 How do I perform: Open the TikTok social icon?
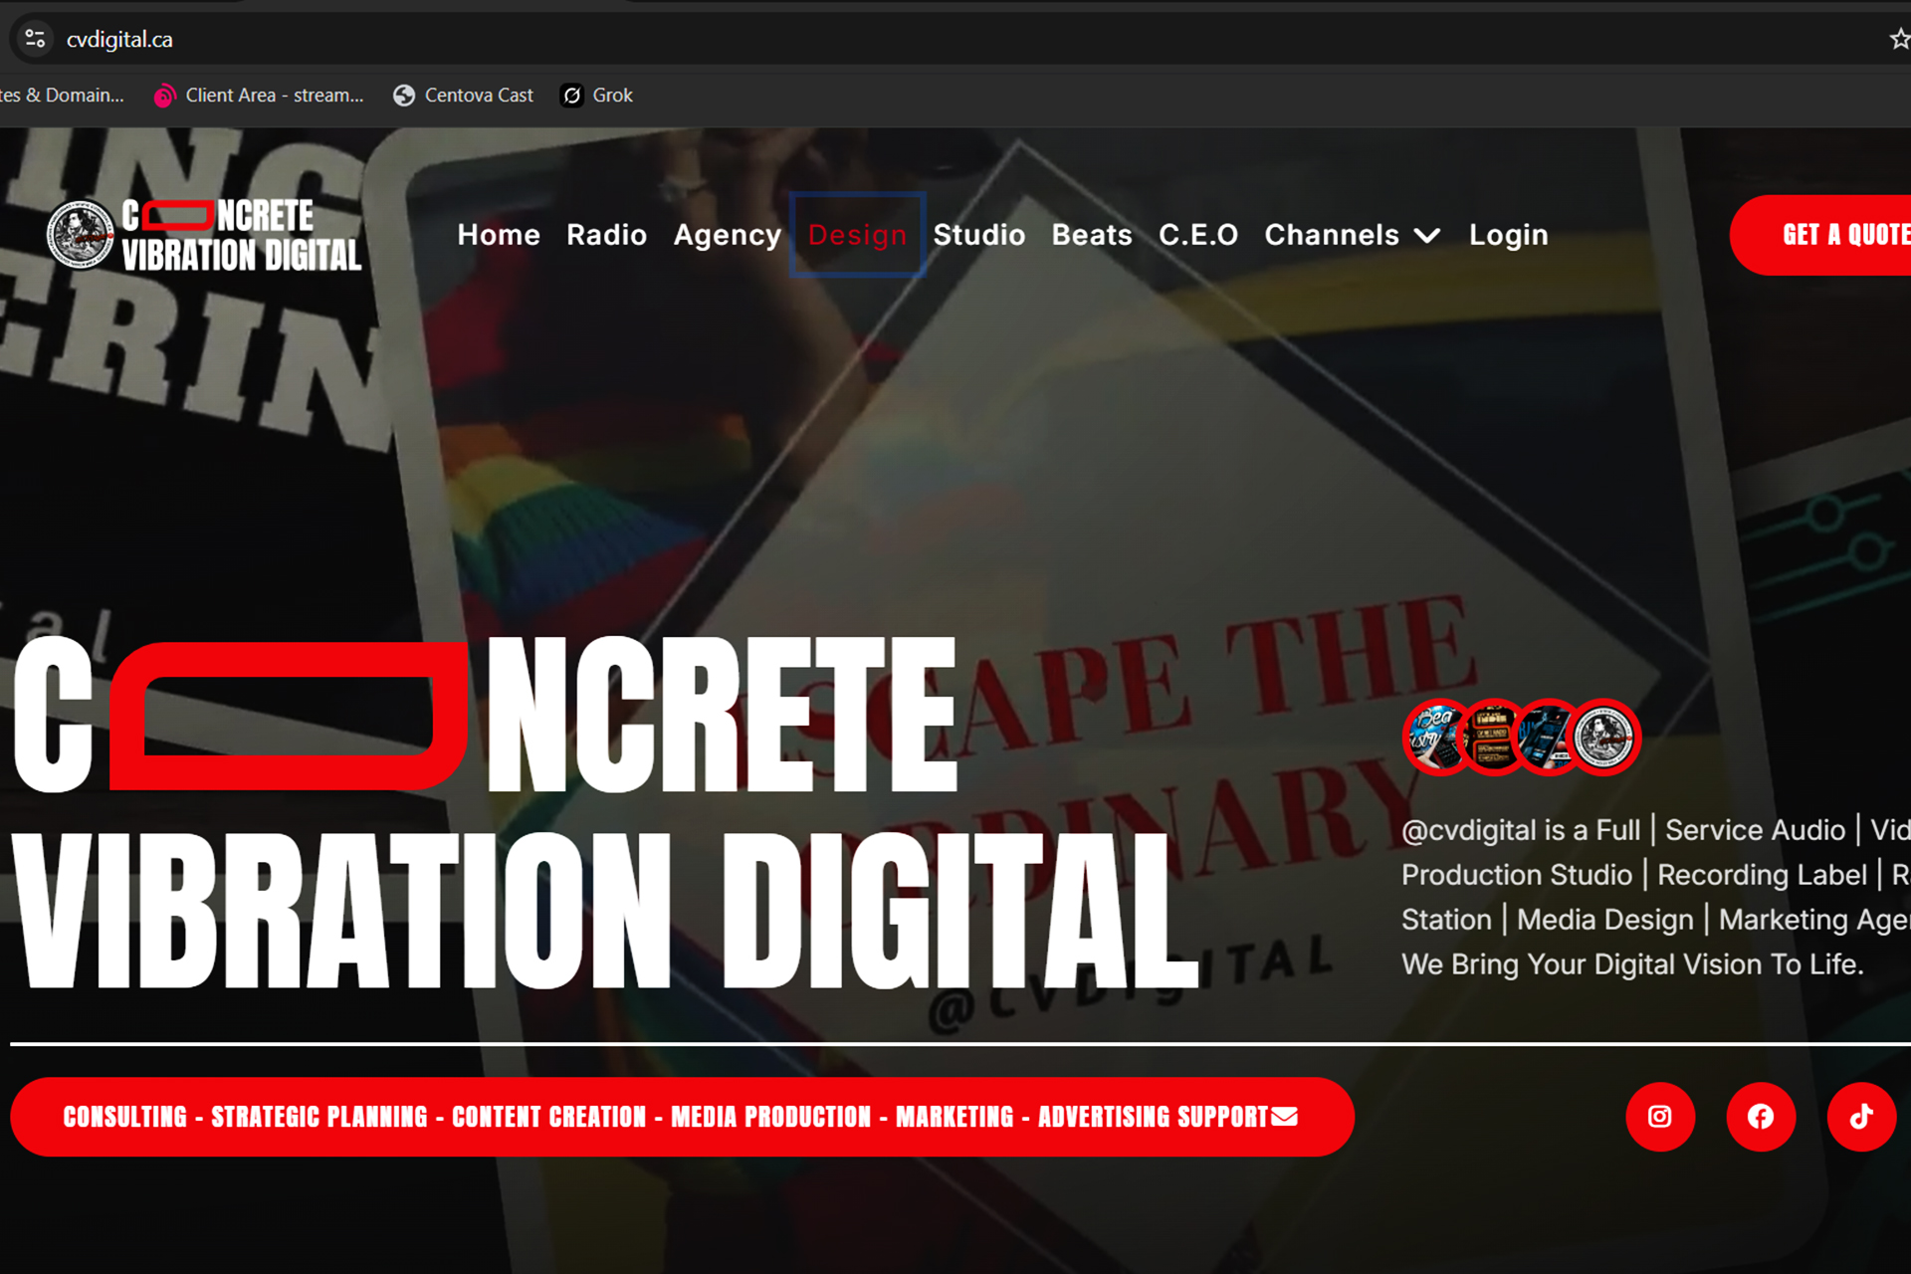pyautogui.click(x=1861, y=1117)
